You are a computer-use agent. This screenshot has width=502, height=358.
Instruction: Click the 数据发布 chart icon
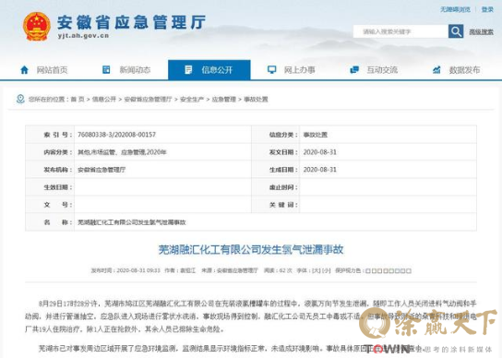click(436, 69)
